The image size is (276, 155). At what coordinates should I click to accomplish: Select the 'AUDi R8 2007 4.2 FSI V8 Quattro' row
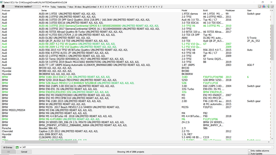point(135,44)
